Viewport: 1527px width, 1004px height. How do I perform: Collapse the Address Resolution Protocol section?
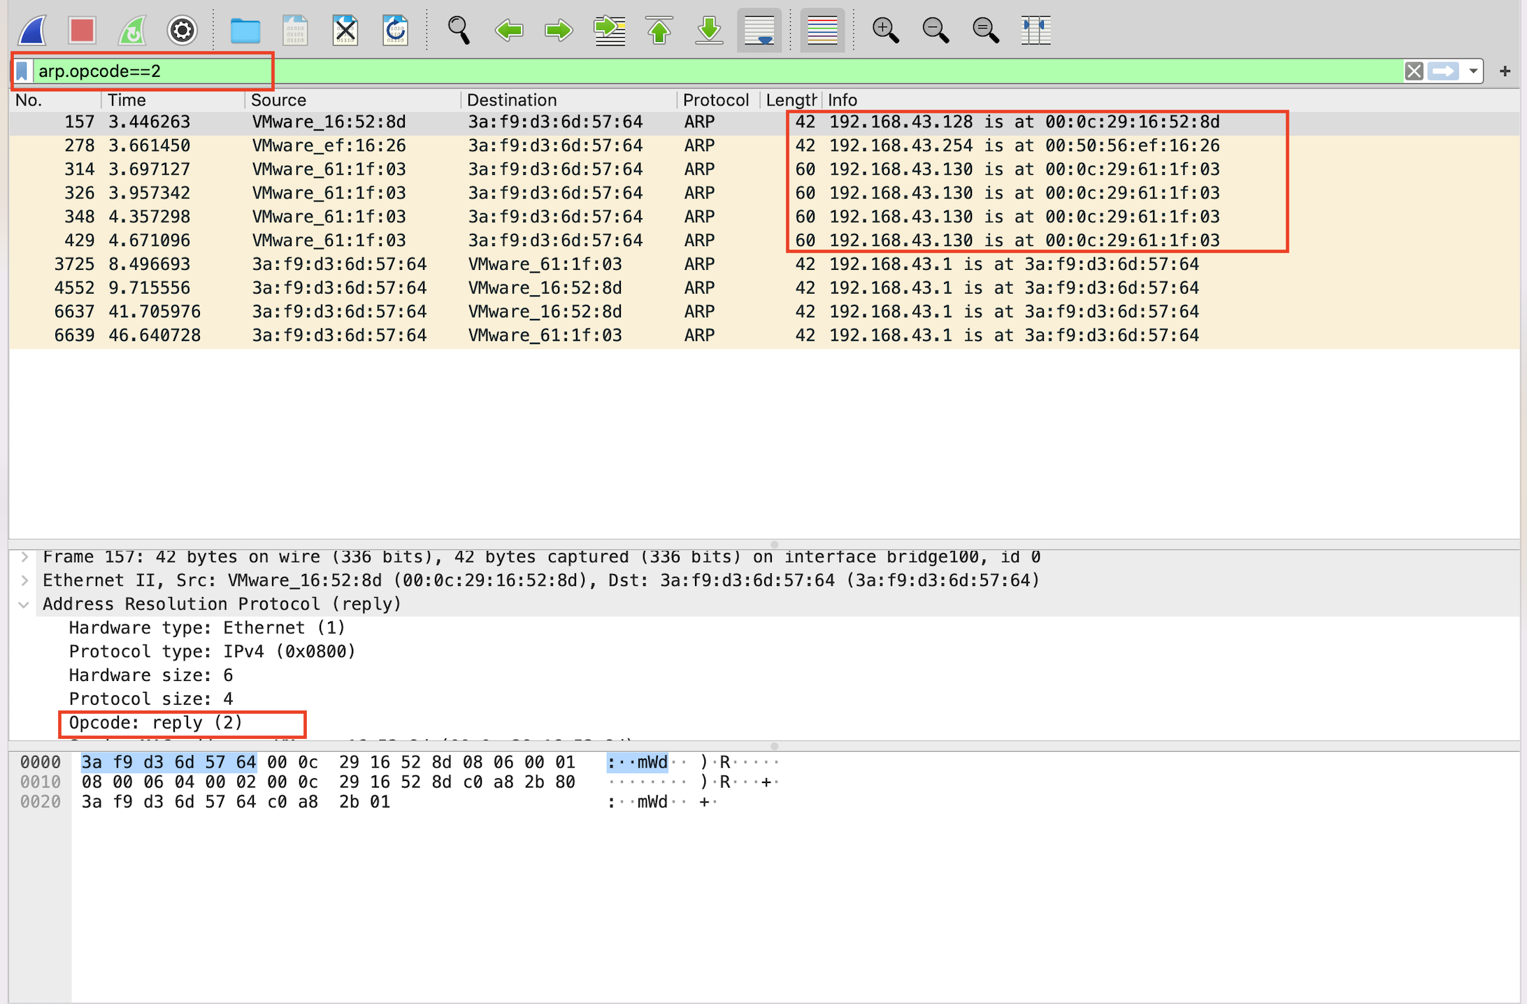point(24,604)
